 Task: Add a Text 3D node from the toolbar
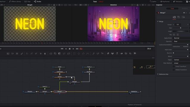pos(117,53)
